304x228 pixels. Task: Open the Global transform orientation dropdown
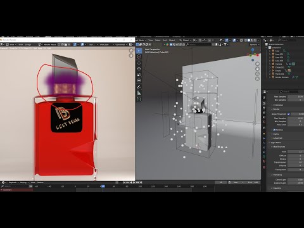point(186,40)
